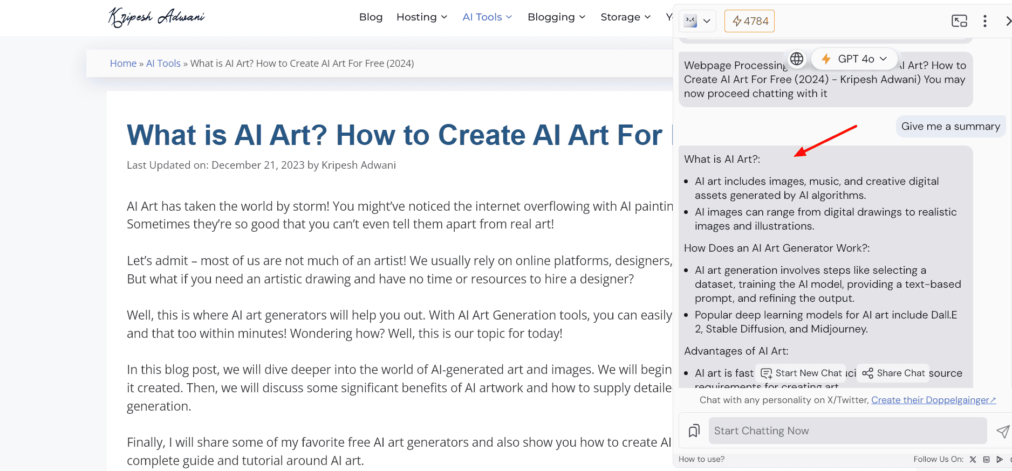The height and width of the screenshot is (471, 1012).
Task: Expand the Hosting menu
Action: point(421,17)
